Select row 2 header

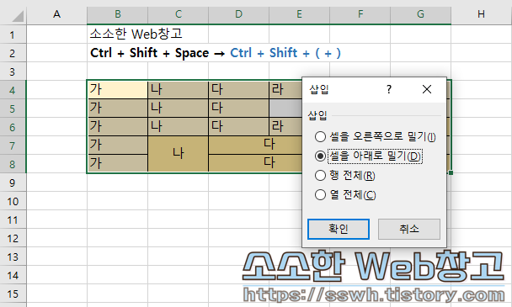[x=13, y=53]
